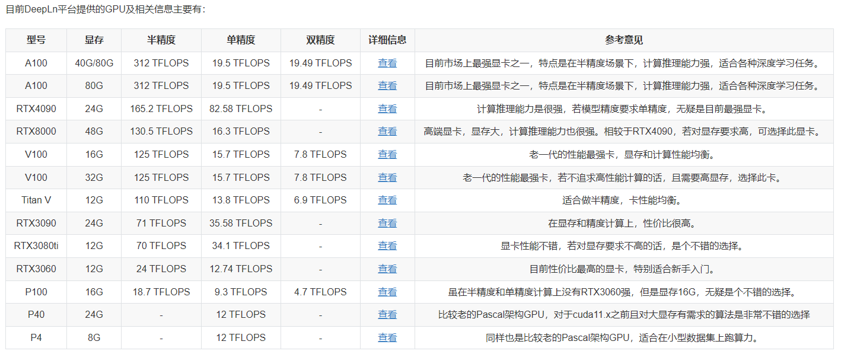Image resolution: width=841 pixels, height=354 pixels.
Task: Click the P40 row's 12 TFLOPS value
Action: 241,315
